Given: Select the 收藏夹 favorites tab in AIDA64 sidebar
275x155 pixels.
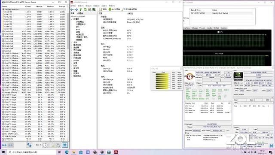Looking at the screenshot, I should coord(80,13).
